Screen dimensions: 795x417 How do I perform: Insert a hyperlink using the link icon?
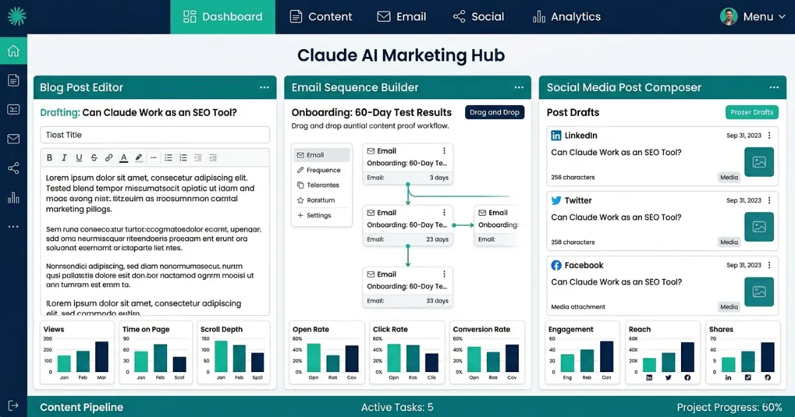click(109, 157)
